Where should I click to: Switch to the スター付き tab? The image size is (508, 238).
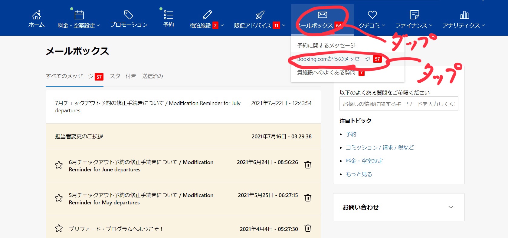(x=123, y=76)
